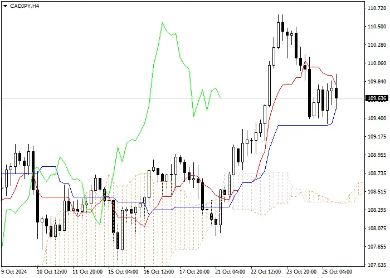Select the latest black candlestick on chart
390x278 pixels.
(337, 93)
